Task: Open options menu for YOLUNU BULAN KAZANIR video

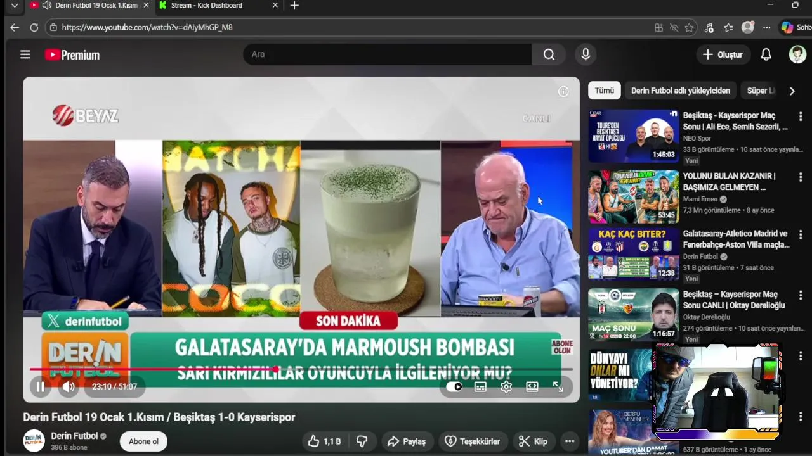Action: click(801, 177)
